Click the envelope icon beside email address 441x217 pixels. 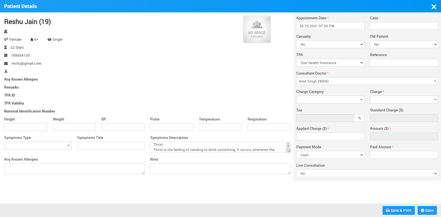tap(6, 63)
